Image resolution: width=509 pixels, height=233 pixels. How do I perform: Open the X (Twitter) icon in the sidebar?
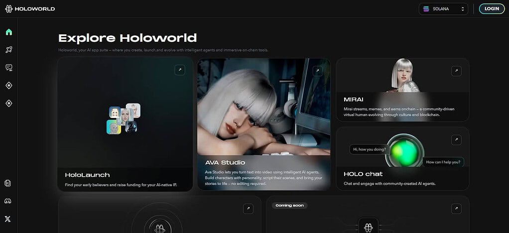(x=8, y=219)
